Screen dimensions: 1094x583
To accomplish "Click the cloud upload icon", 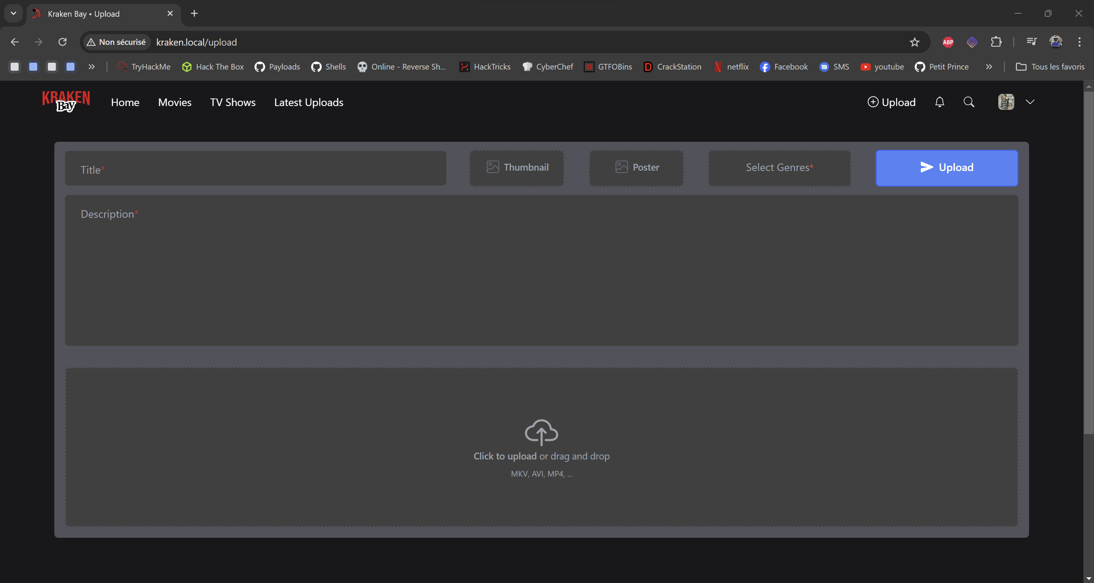I will point(541,432).
